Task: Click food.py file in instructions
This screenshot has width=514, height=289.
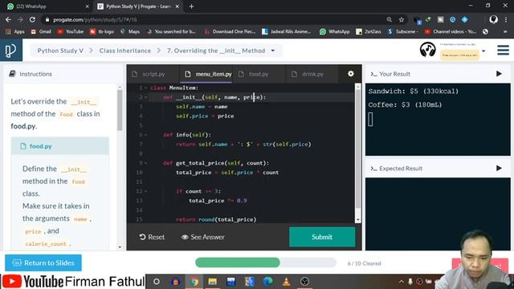Action: click(x=60, y=146)
